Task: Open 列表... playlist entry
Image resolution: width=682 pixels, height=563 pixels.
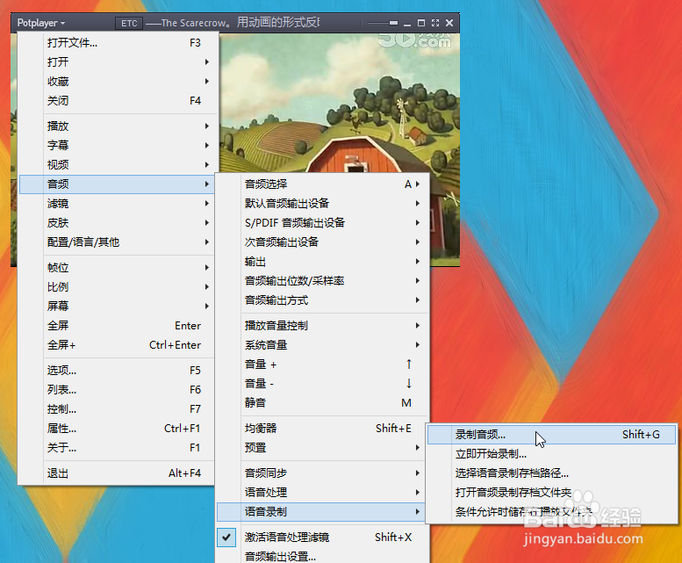Action: tap(117, 389)
